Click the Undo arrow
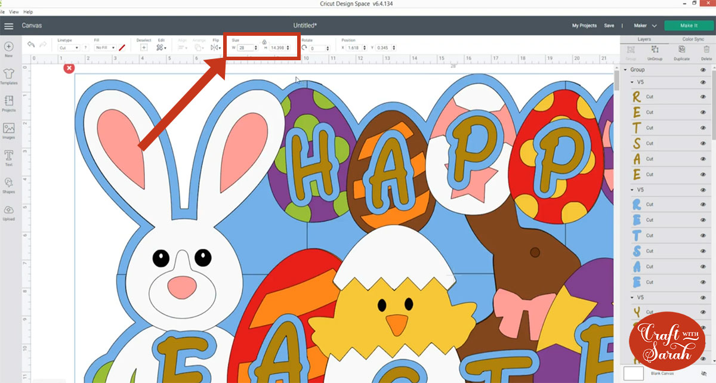The height and width of the screenshot is (383, 716). (x=31, y=45)
